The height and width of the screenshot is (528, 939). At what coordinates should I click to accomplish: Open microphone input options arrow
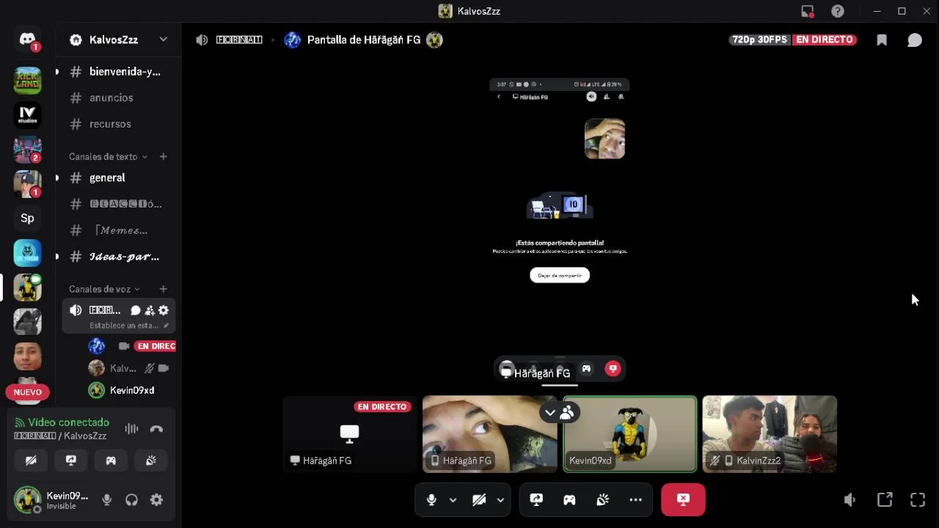(x=453, y=500)
